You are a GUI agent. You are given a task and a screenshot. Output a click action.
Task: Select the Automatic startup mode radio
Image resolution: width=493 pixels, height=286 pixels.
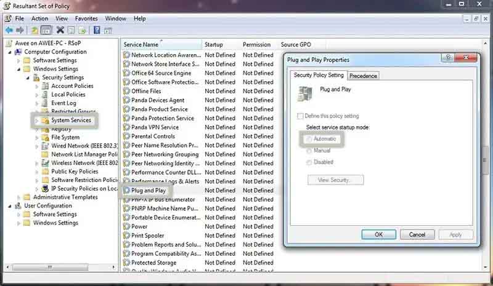pos(309,139)
